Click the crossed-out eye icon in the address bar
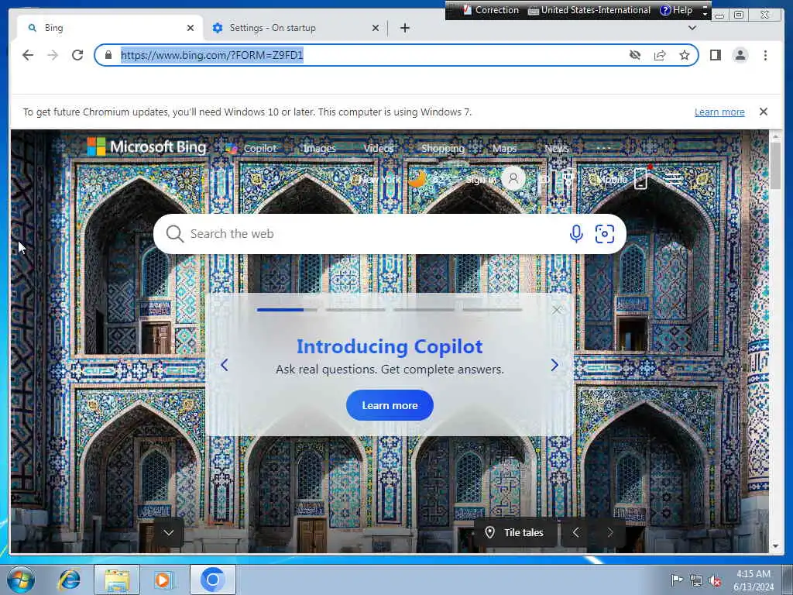Viewport: 793px width, 595px height. pyautogui.click(x=635, y=55)
